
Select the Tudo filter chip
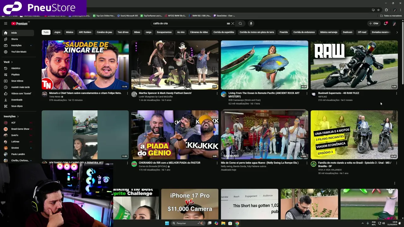point(46,32)
